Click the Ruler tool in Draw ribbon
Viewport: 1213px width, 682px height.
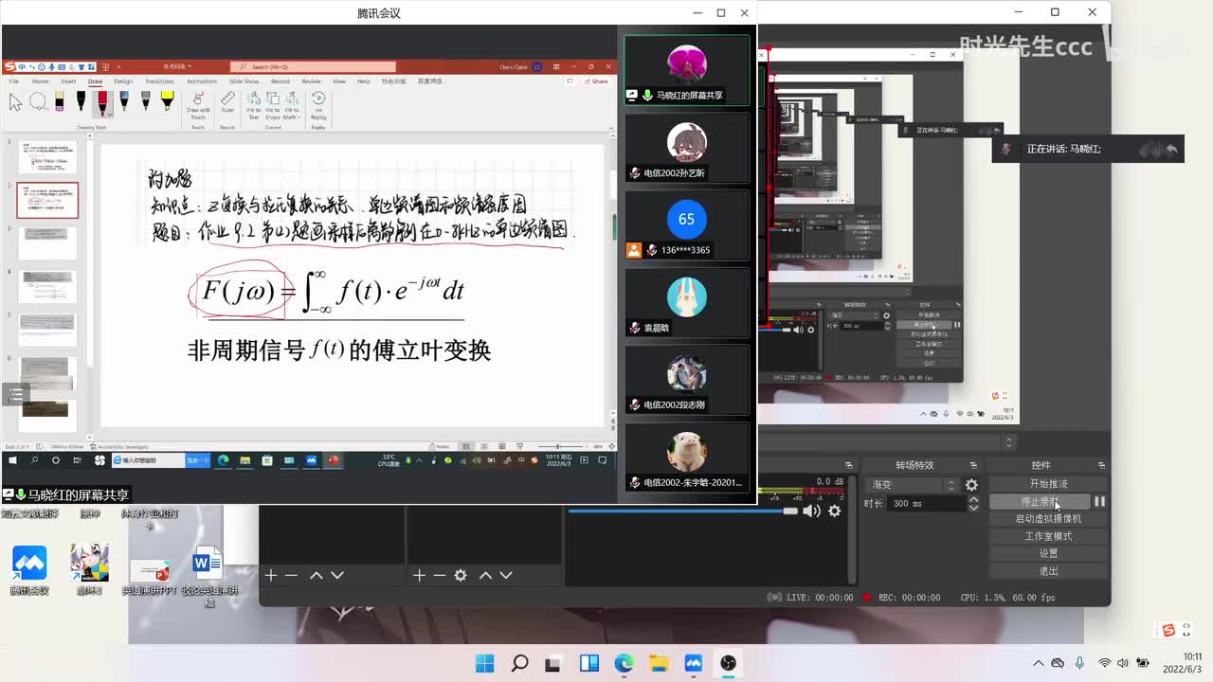pos(227,102)
